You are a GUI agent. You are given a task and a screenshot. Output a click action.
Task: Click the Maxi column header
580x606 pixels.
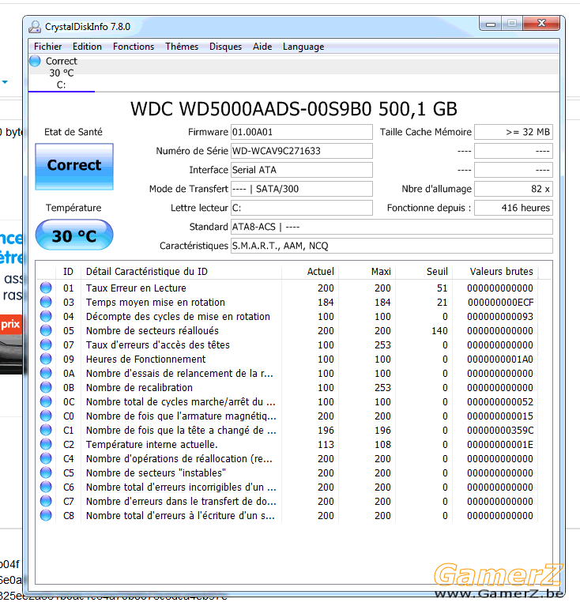point(367,272)
